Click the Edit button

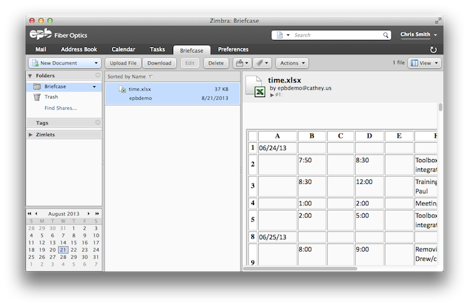pos(190,63)
